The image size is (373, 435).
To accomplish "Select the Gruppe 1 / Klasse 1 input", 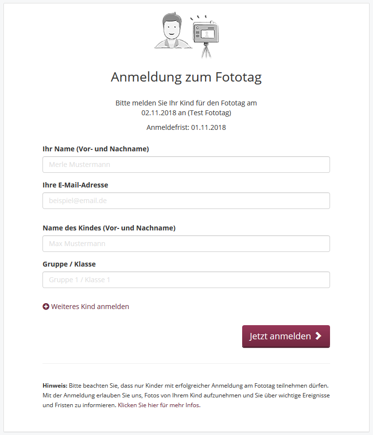I will click(x=186, y=280).
